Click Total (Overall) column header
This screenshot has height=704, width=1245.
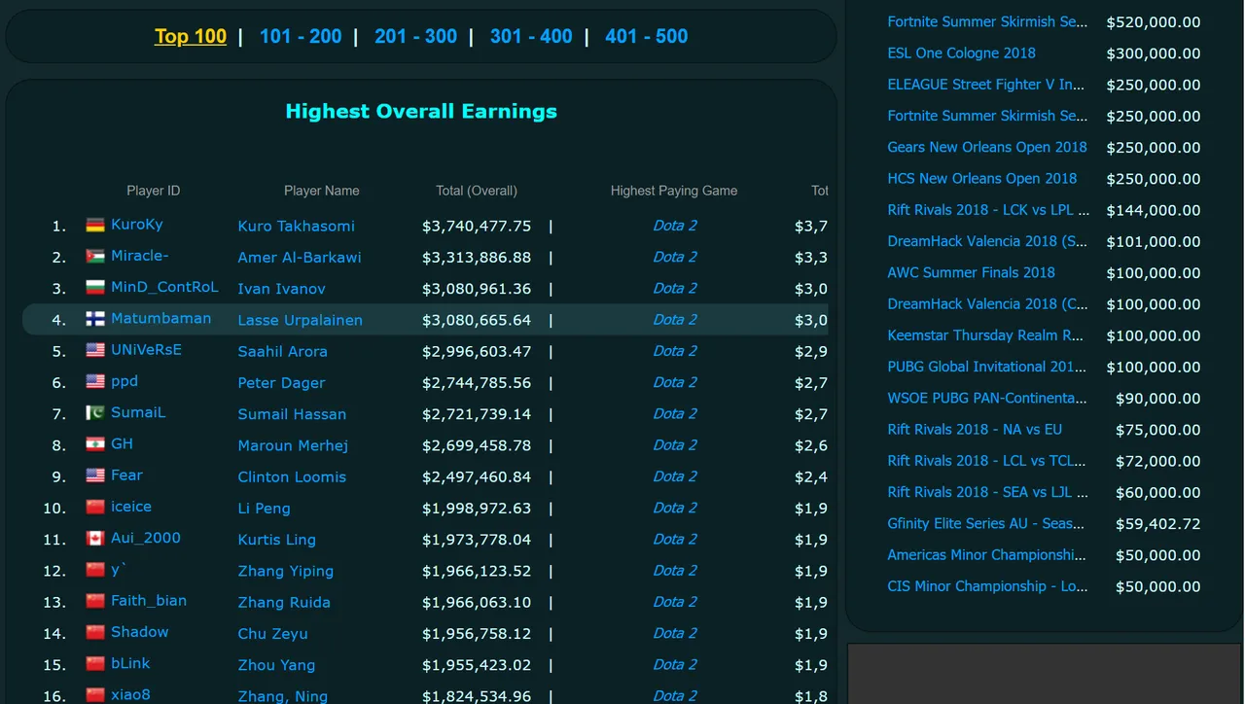click(x=477, y=191)
